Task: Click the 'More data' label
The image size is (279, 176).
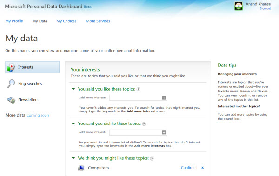Action: tap(15, 115)
